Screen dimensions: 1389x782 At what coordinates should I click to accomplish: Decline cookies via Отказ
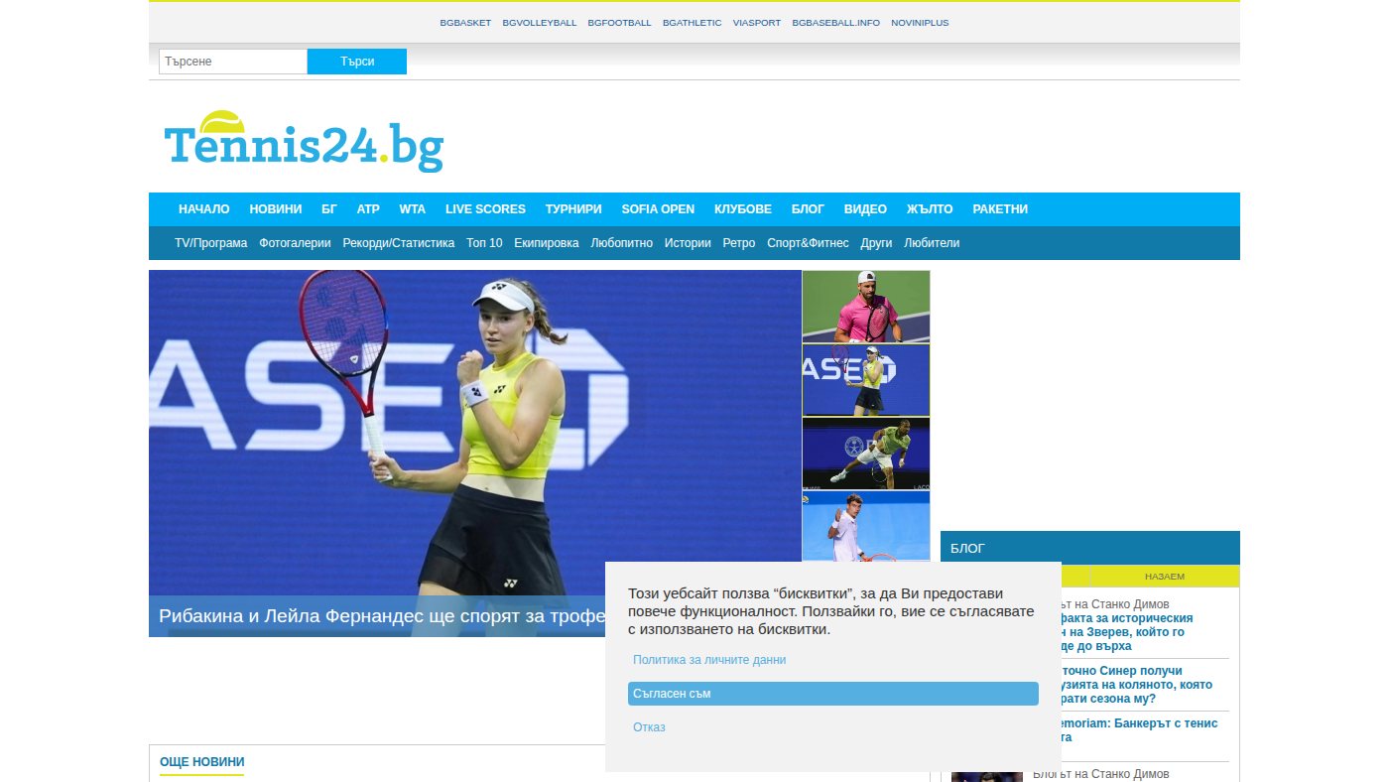coord(649,727)
